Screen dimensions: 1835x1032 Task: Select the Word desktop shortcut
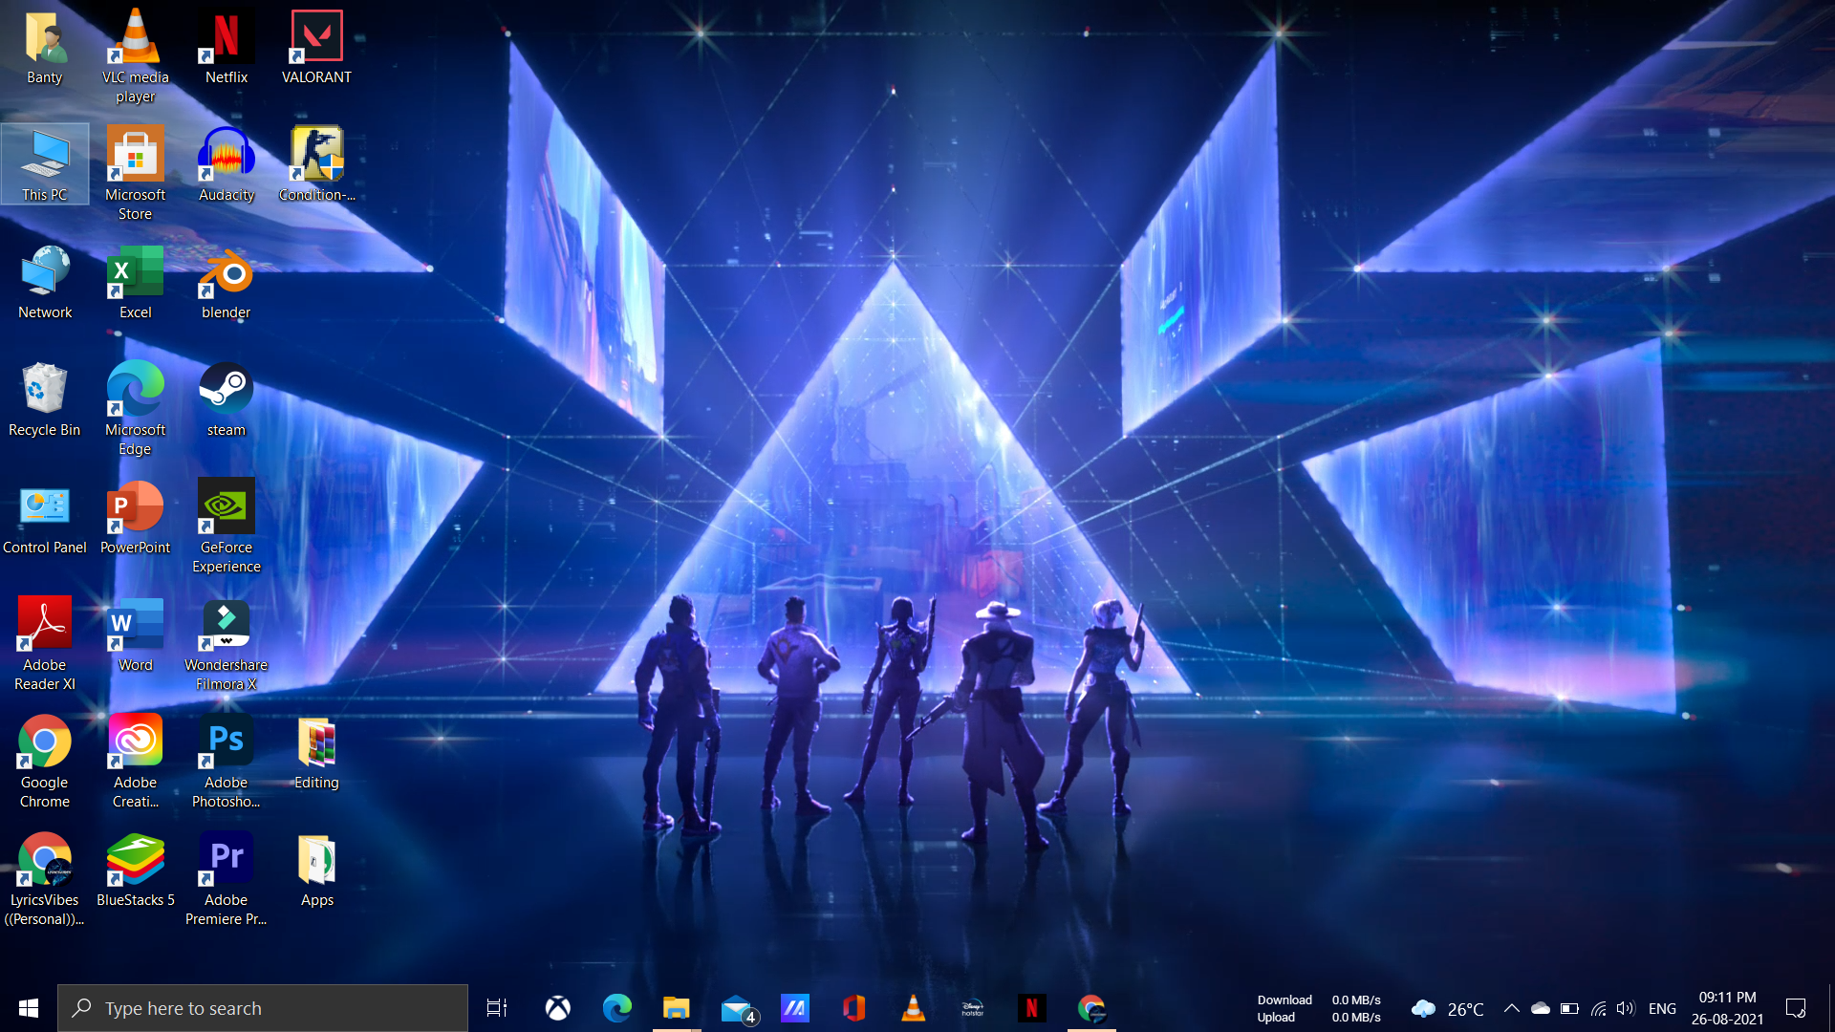pos(135,635)
